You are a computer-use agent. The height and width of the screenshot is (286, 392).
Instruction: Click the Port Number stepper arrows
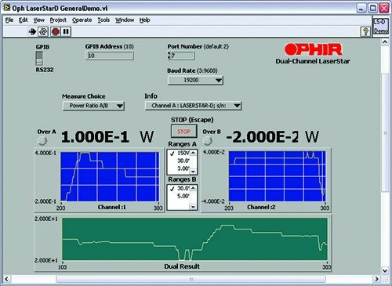169,56
